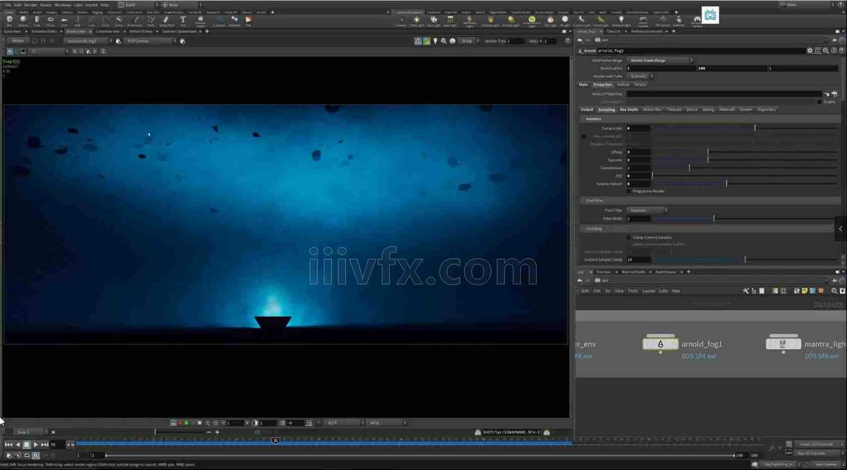Select the File shelf tool
Screen dimensions: 847x470
coord(248,21)
